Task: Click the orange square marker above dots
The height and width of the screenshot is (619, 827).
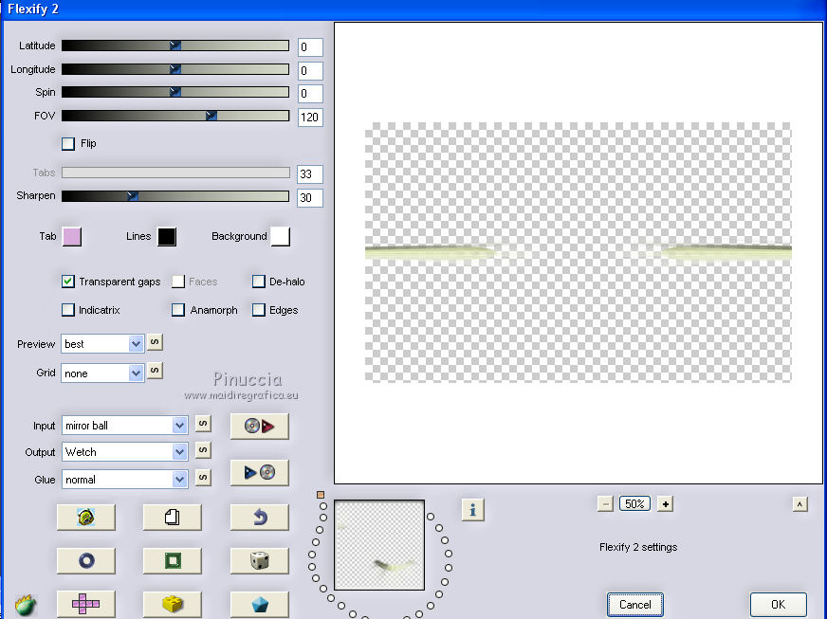Action: (x=321, y=495)
